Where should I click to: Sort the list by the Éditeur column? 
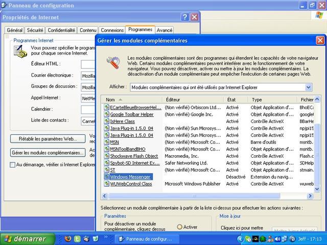coord(193,100)
